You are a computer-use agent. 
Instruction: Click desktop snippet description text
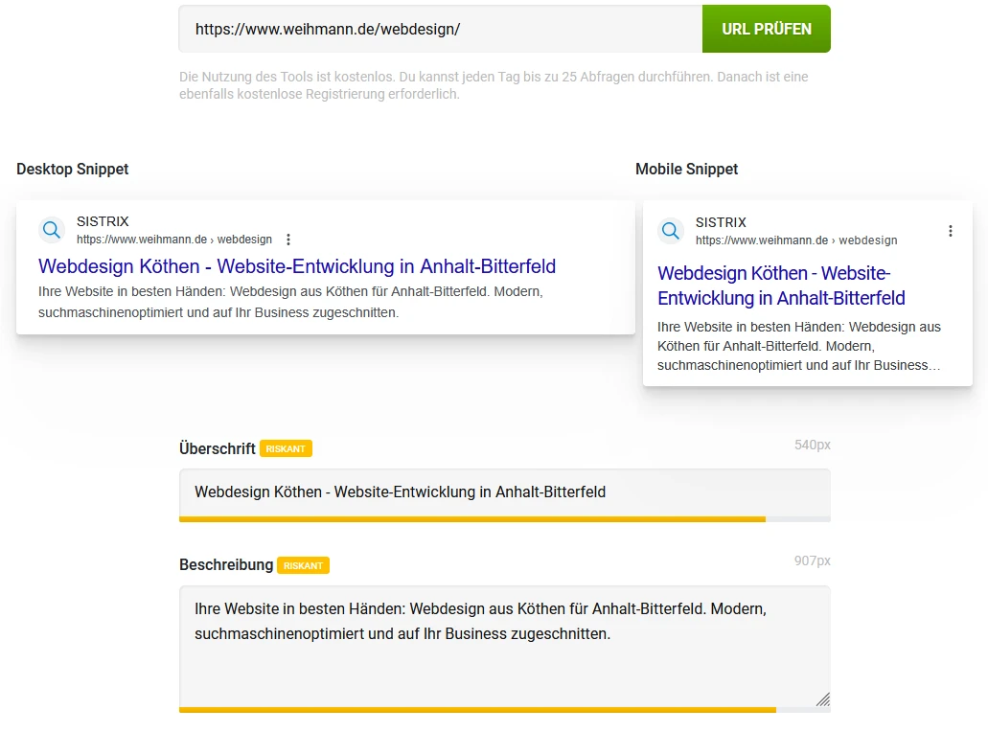pos(290,302)
